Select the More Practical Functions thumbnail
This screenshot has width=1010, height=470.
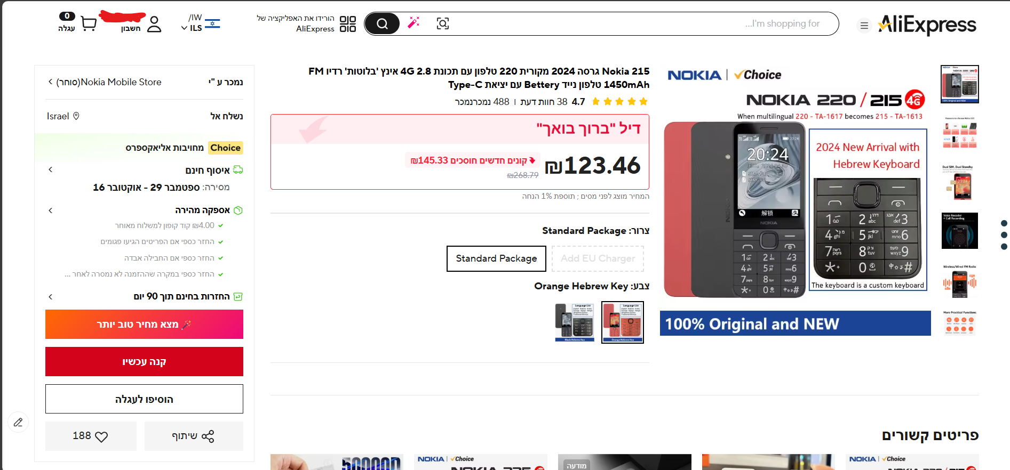pyautogui.click(x=960, y=323)
